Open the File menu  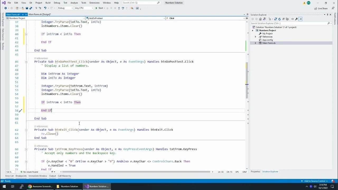coord(9,3)
